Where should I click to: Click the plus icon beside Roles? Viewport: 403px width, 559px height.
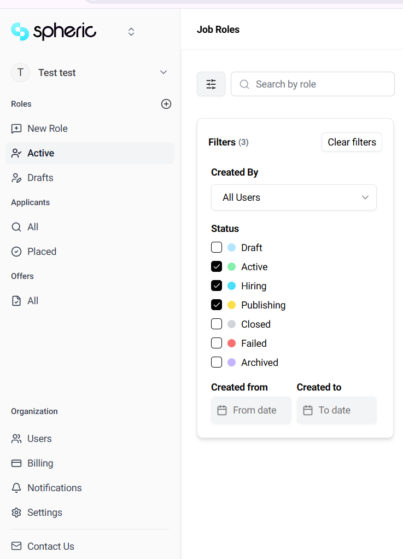point(166,104)
